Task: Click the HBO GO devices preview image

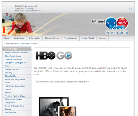Action: click(x=58, y=106)
